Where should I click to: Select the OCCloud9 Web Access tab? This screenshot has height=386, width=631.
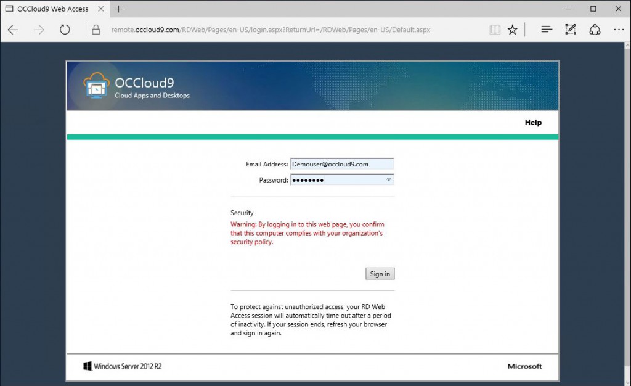point(55,9)
